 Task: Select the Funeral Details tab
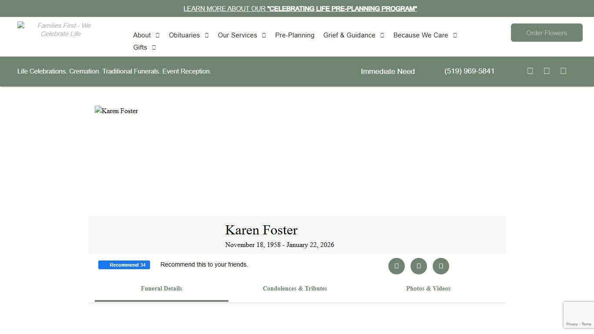[161, 288]
